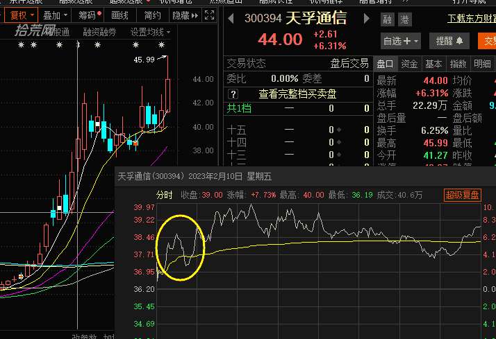
Task: Select the 股通 indicator label
Action: point(62,32)
